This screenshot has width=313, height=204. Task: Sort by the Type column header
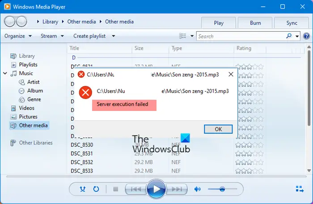tap(201, 48)
